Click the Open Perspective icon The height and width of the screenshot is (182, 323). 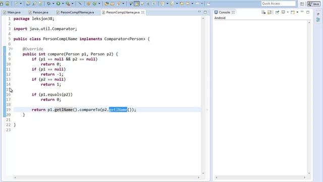302,4
